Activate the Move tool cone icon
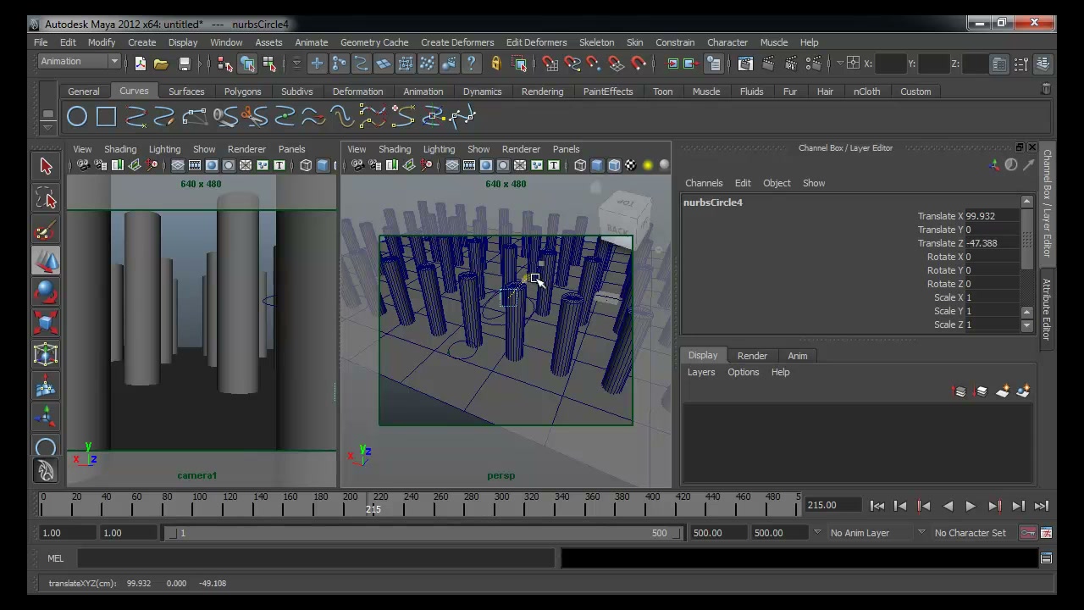 (46, 261)
